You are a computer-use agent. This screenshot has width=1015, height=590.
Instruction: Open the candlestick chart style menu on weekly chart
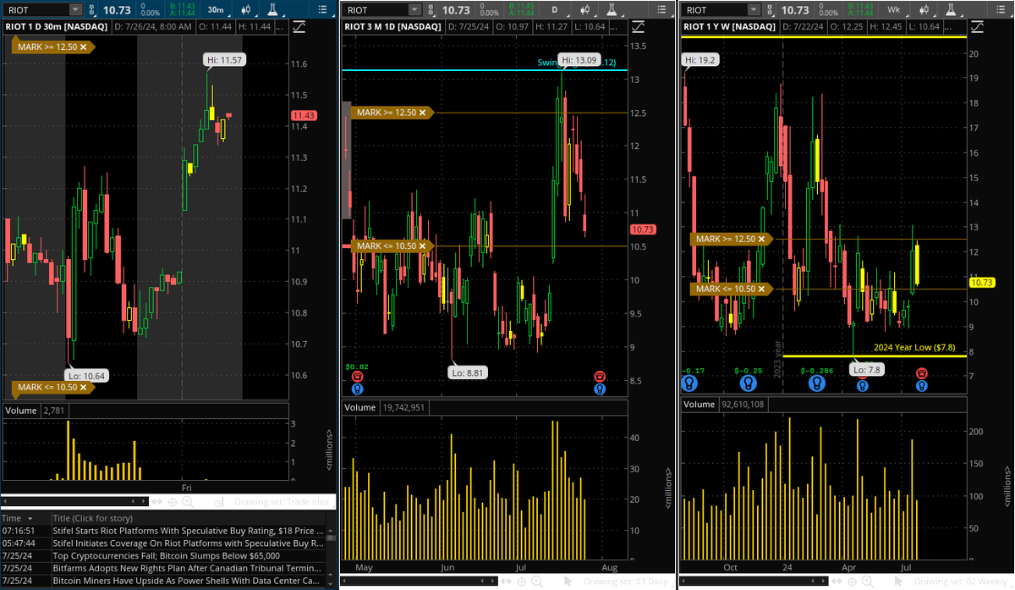[x=924, y=10]
